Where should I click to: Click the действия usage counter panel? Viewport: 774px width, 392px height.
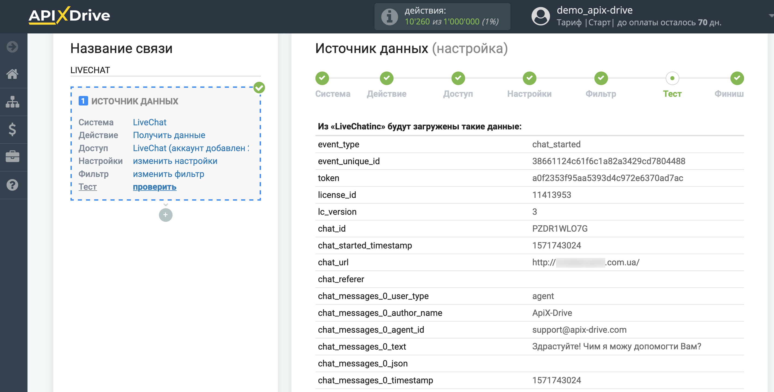(442, 17)
